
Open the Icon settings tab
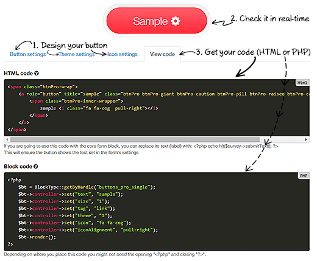[x=123, y=54]
